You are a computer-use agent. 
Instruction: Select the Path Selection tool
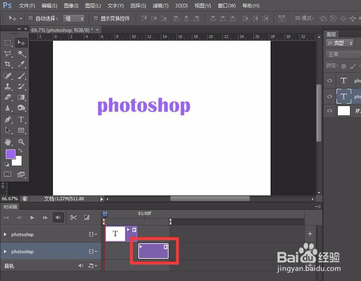coord(8,130)
